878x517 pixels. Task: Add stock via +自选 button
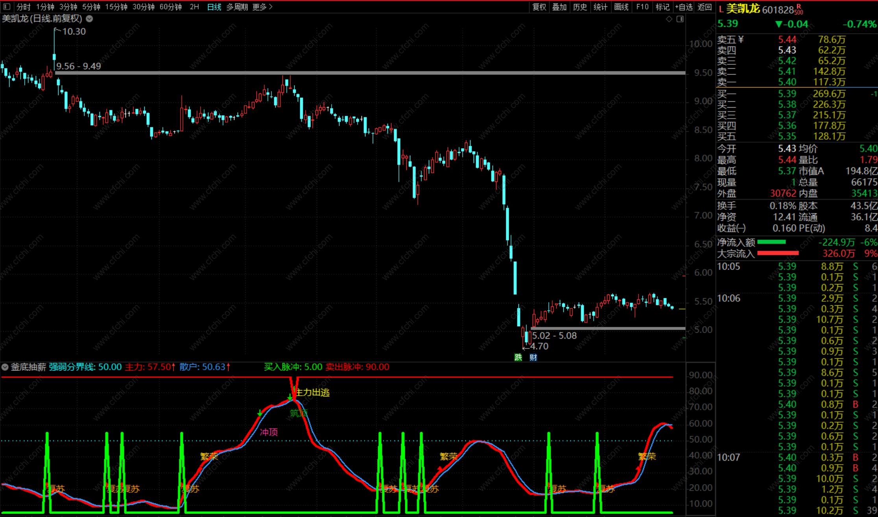tap(684, 7)
